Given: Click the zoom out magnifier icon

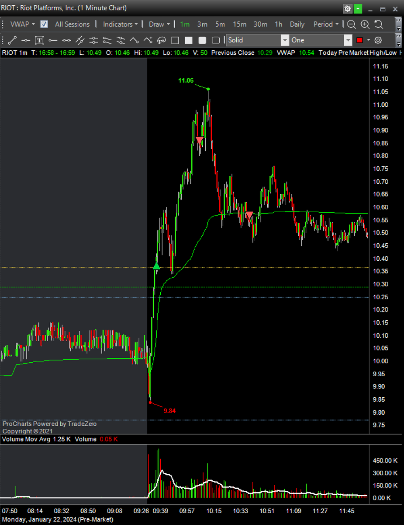Looking at the screenshot, I should point(351,24).
